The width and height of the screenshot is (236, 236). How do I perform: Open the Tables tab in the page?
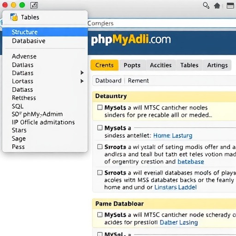pyautogui.click(x=189, y=65)
